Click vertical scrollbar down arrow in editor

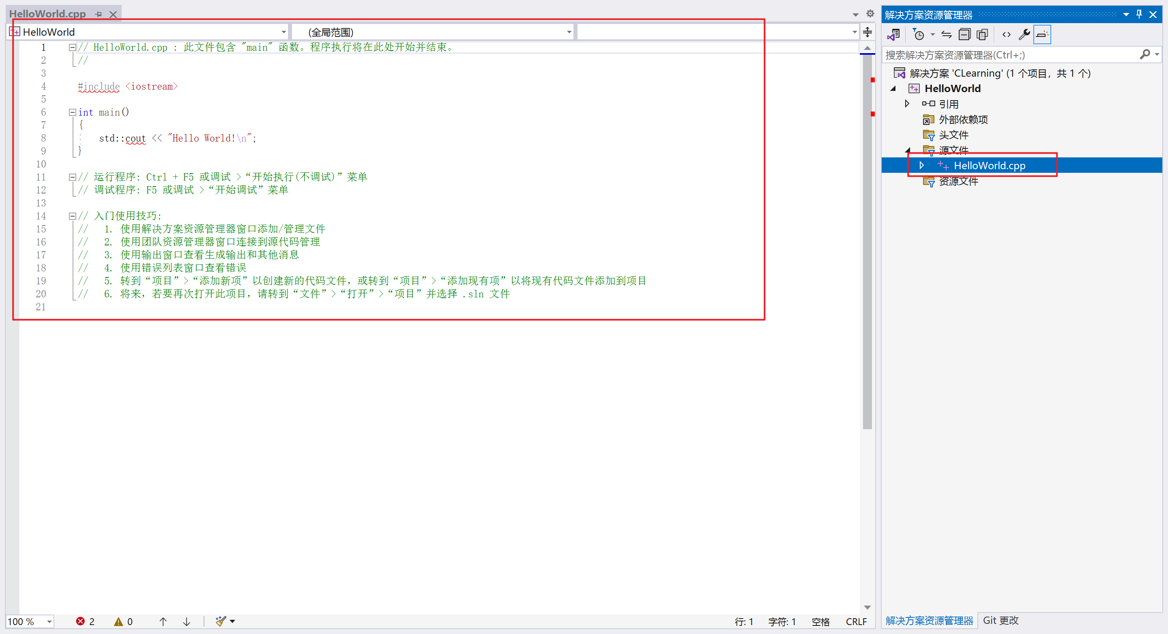click(867, 607)
